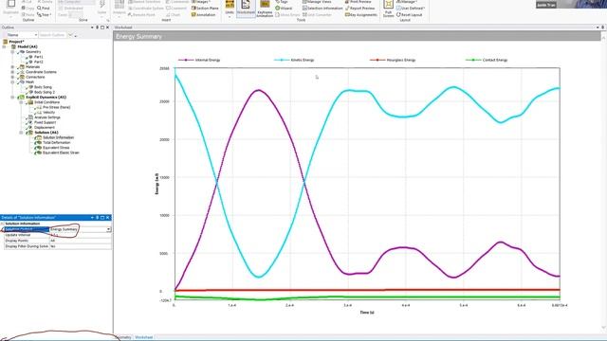Collapse the Mesh node
The width and height of the screenshot is (607, 341).
click(x=12, y=81)
